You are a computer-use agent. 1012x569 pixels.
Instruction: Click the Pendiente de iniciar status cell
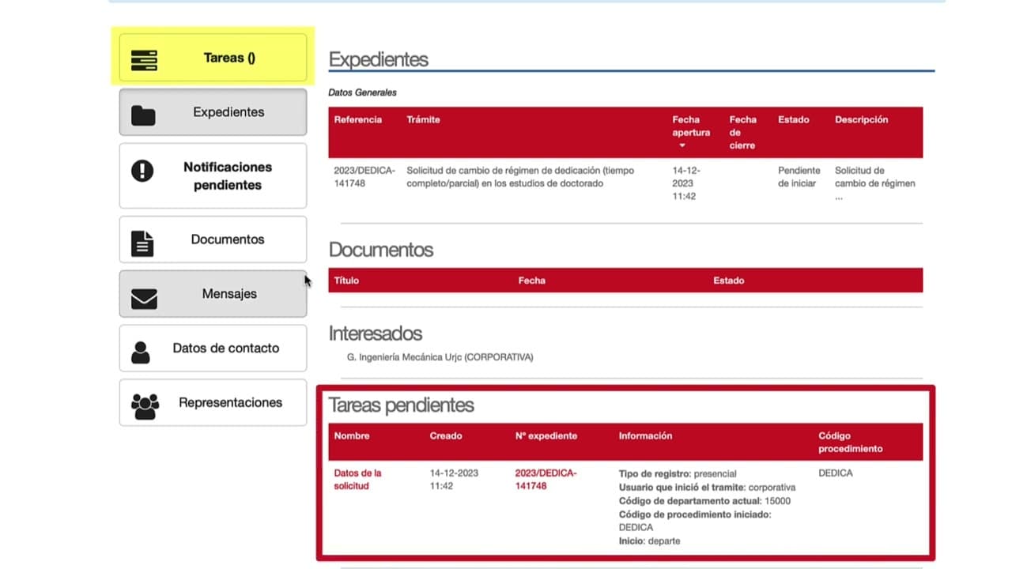click(799, 177)
